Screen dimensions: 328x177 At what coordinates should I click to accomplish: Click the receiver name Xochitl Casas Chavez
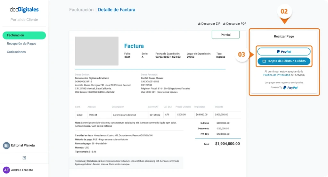pyautogui.click(x=152, y=78)
